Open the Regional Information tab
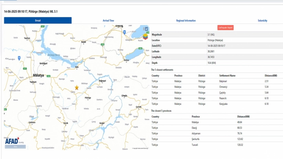 pos(186,20)
